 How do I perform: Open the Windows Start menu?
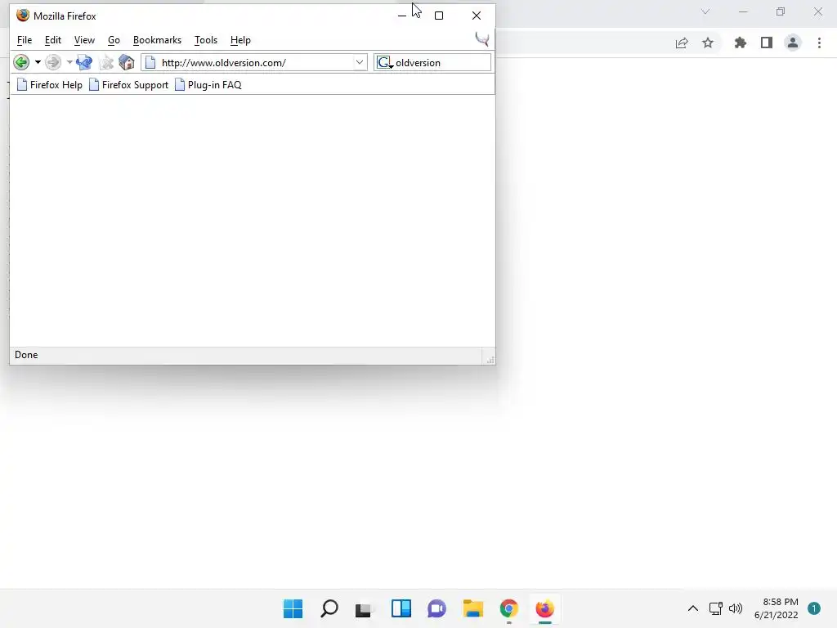pos(293,608)
